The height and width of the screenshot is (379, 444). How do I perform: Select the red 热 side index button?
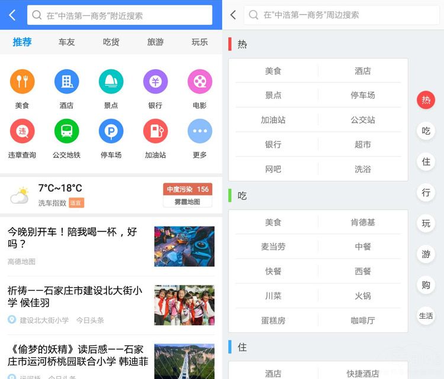pyautogui.click(x=426, y=100)
